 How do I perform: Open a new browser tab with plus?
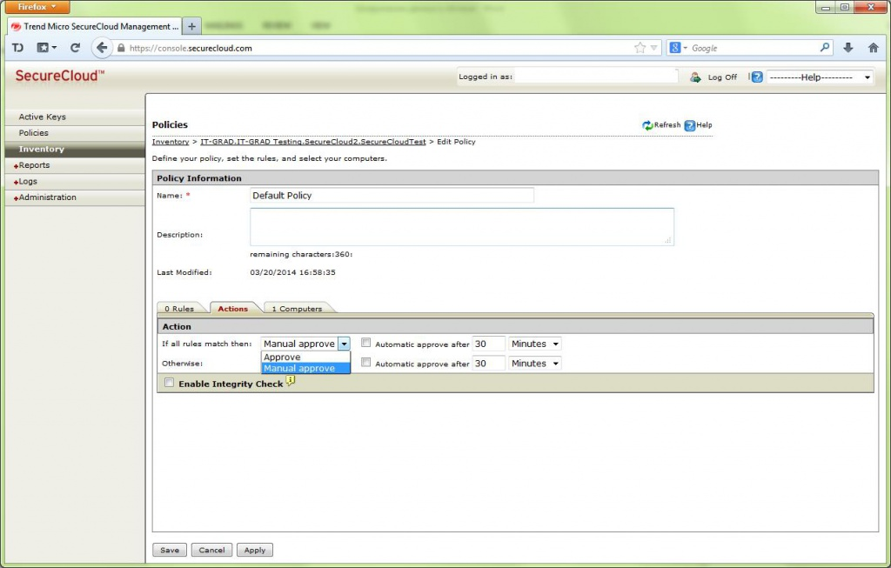[192, 26]
